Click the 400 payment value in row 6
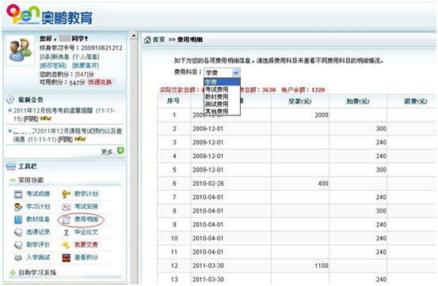 point(323,183)
